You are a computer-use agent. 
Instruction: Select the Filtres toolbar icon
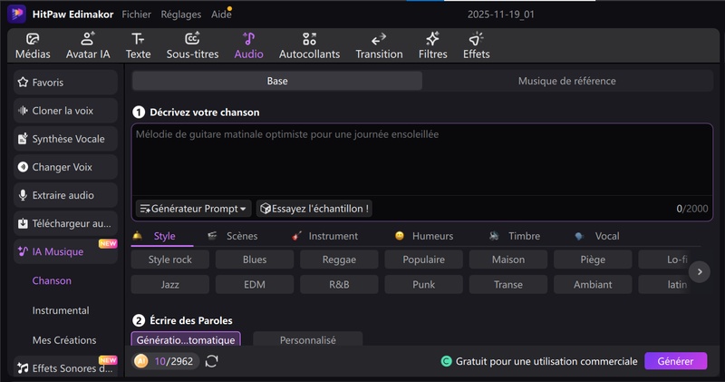432,45
